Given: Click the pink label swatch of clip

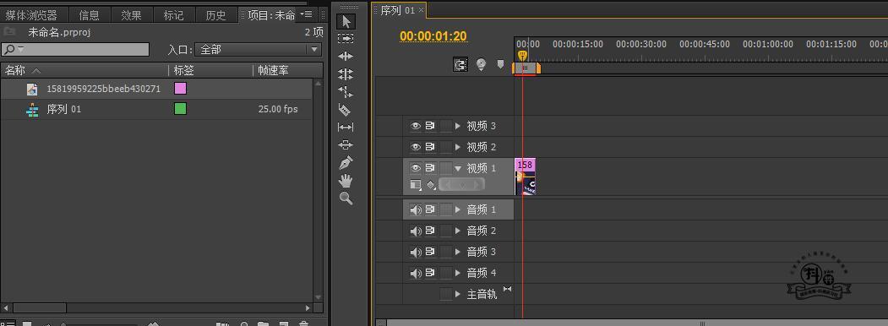Looking at the screenshot, I should point(180,89).
